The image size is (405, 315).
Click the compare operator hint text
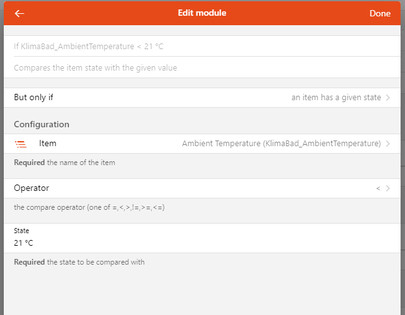[x=89, y=207]
